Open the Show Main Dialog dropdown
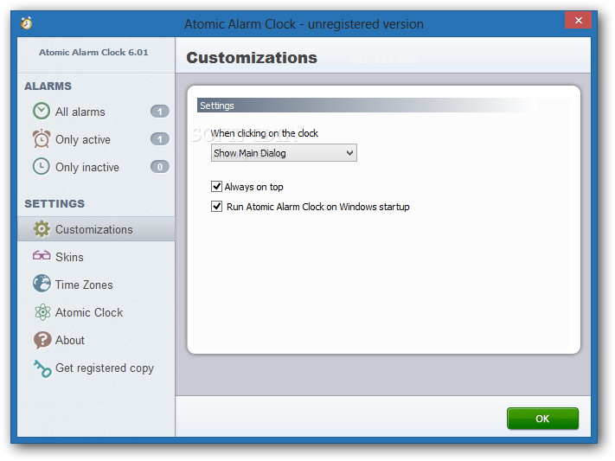 284,152
